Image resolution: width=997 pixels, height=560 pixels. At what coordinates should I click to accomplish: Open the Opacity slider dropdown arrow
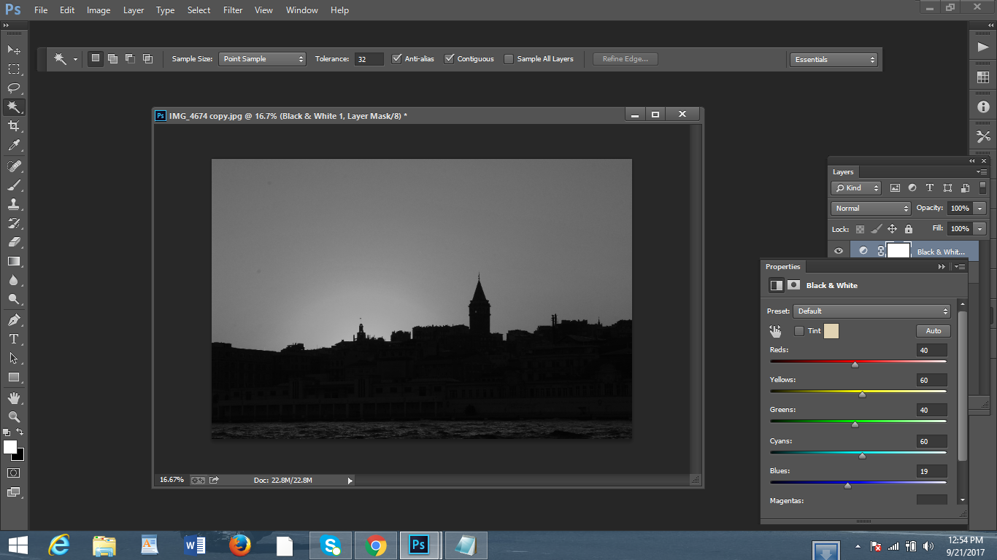point(980,209)
